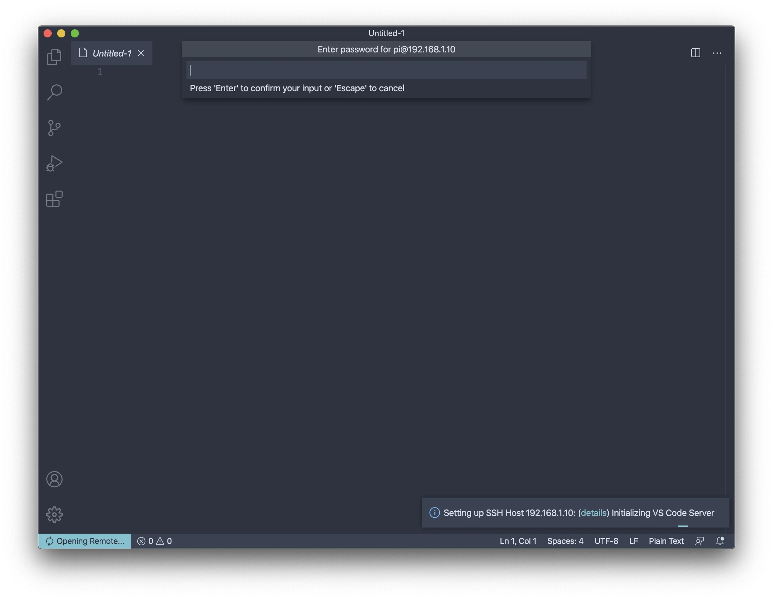Click the yellow minimize window button
773x599 pixels.
point(61,33)
